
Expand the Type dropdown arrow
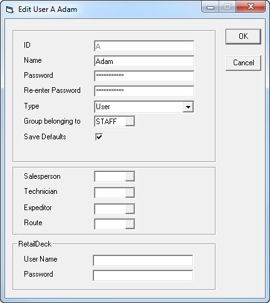pos(188,107)
